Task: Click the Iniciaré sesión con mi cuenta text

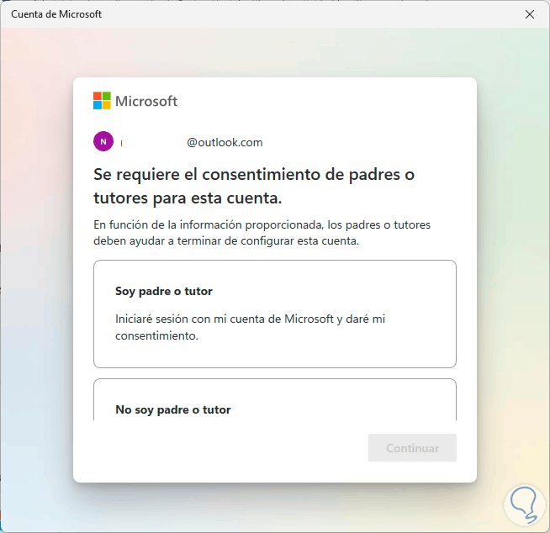Action: click(x=250, y=327)
